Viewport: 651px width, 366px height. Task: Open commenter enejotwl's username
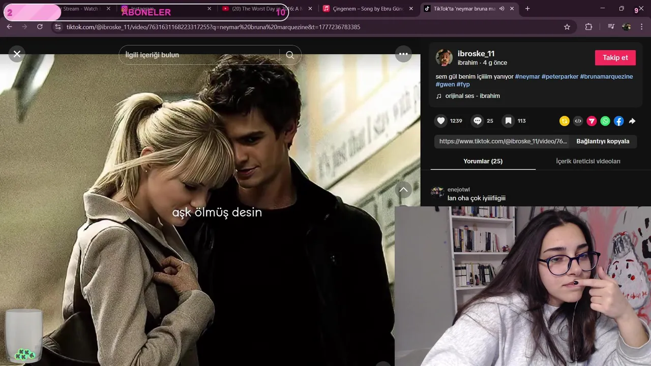pos(458,190)
